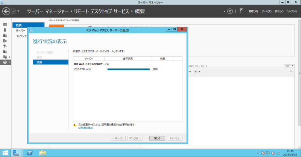Open dropdown arrow right of the circular filter icon
The height and width of the screenshot is (157, 301).
click(199, 72)
